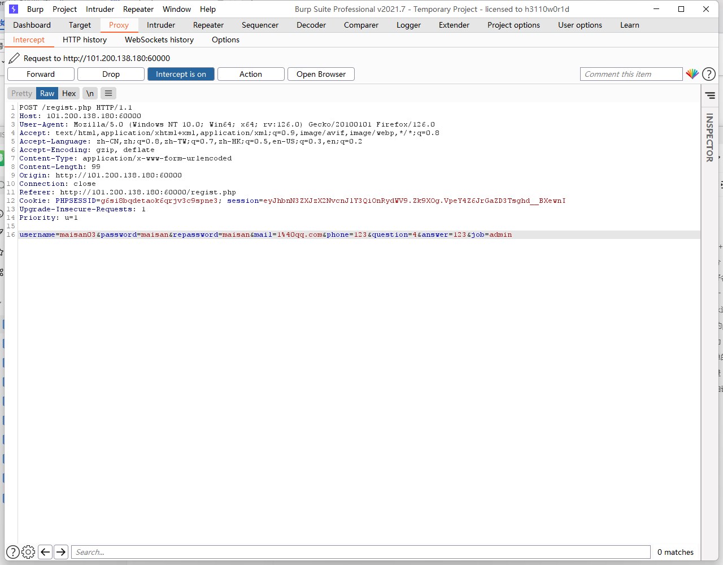This screenshot has width=723, height=565.
Task: Click the Cookie header line
Action: 293,201
